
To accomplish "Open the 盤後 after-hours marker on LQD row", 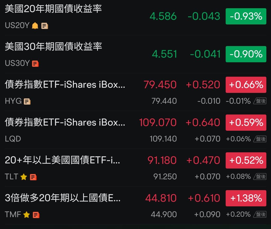I will (x=260, y=139).
